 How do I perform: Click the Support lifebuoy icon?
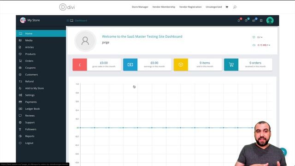pos(20,122)
